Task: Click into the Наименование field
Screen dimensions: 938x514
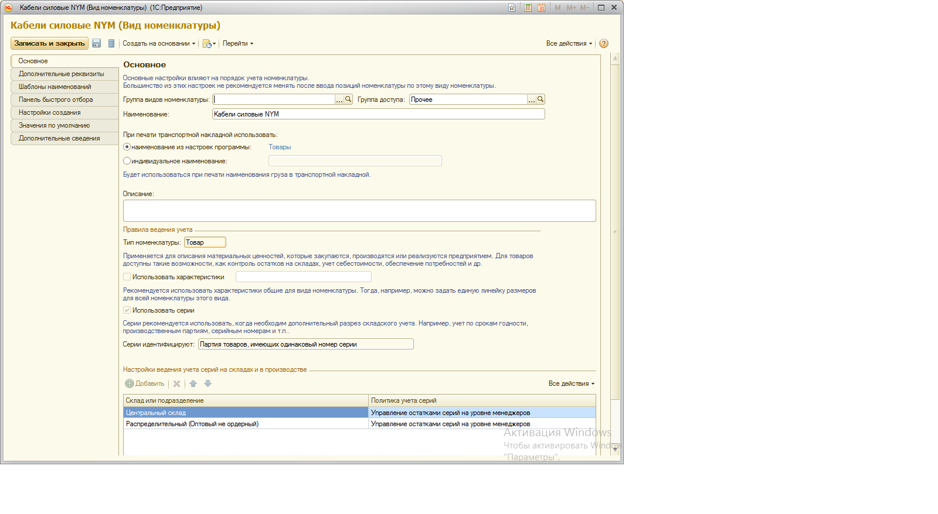Action: click(379, 114)
